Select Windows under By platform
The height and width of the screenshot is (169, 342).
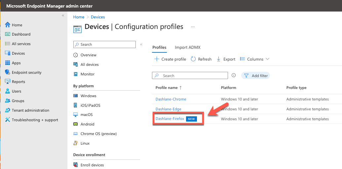point(88,96)
